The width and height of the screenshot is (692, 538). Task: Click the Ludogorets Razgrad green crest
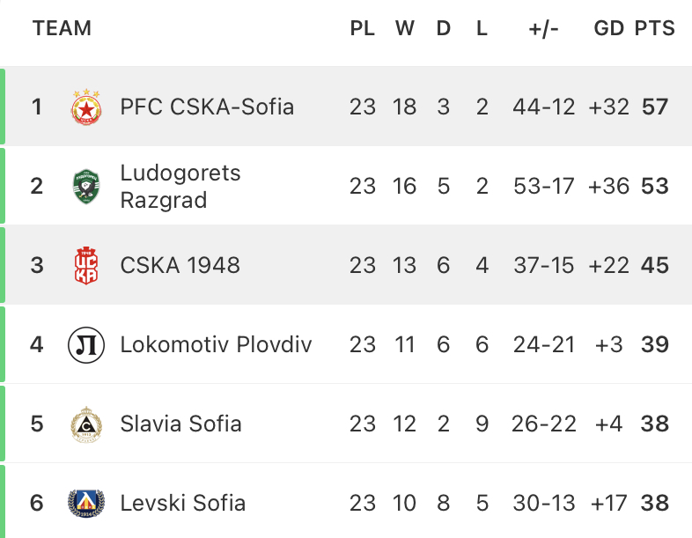(x=86, y=187)
